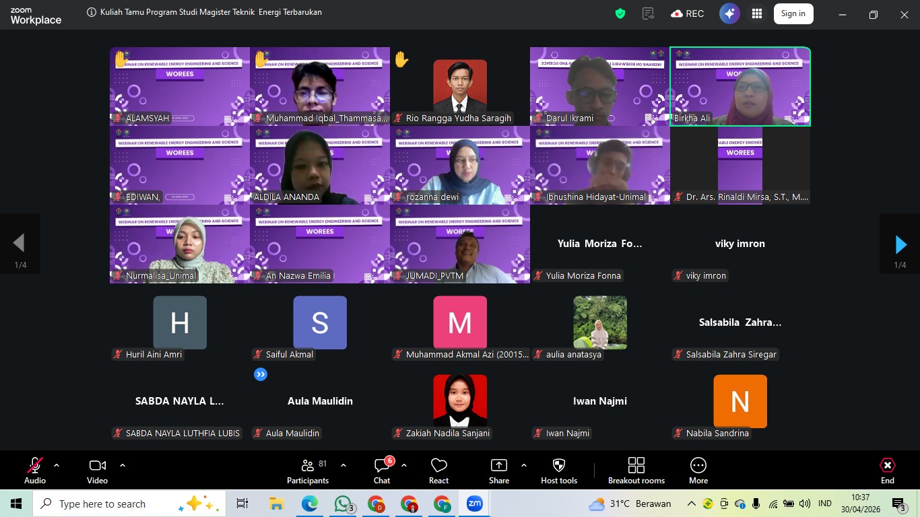The width and height of the screenshot is (920, 517).
Task: Open the Chat panel
Action: coord(382,470)
